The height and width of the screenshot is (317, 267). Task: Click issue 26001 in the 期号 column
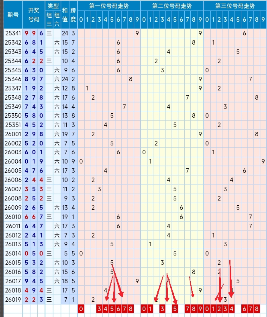click(13, 134)
